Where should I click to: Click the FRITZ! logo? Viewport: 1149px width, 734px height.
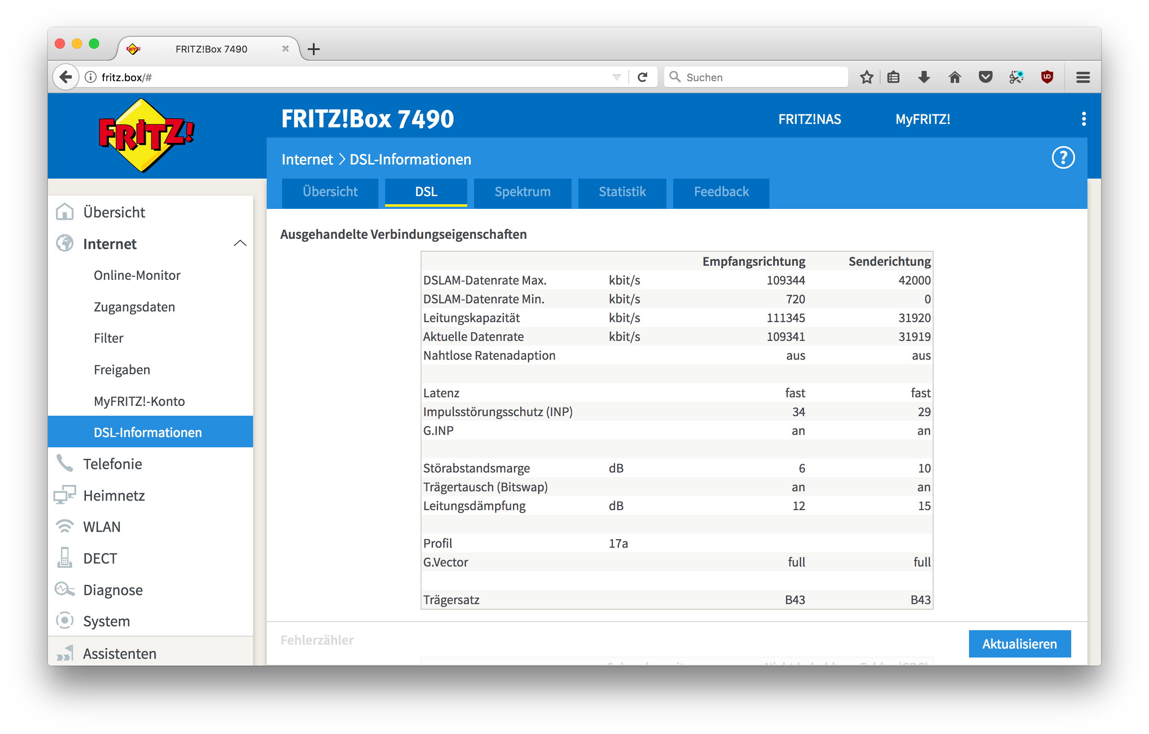(145, 135)
